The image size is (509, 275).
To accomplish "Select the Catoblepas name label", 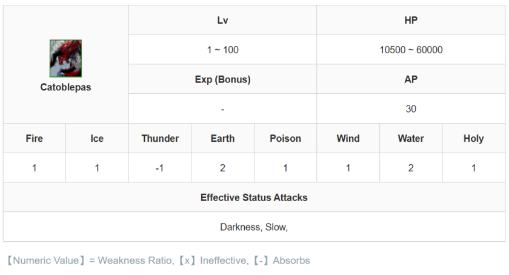I will click(65, 87).
